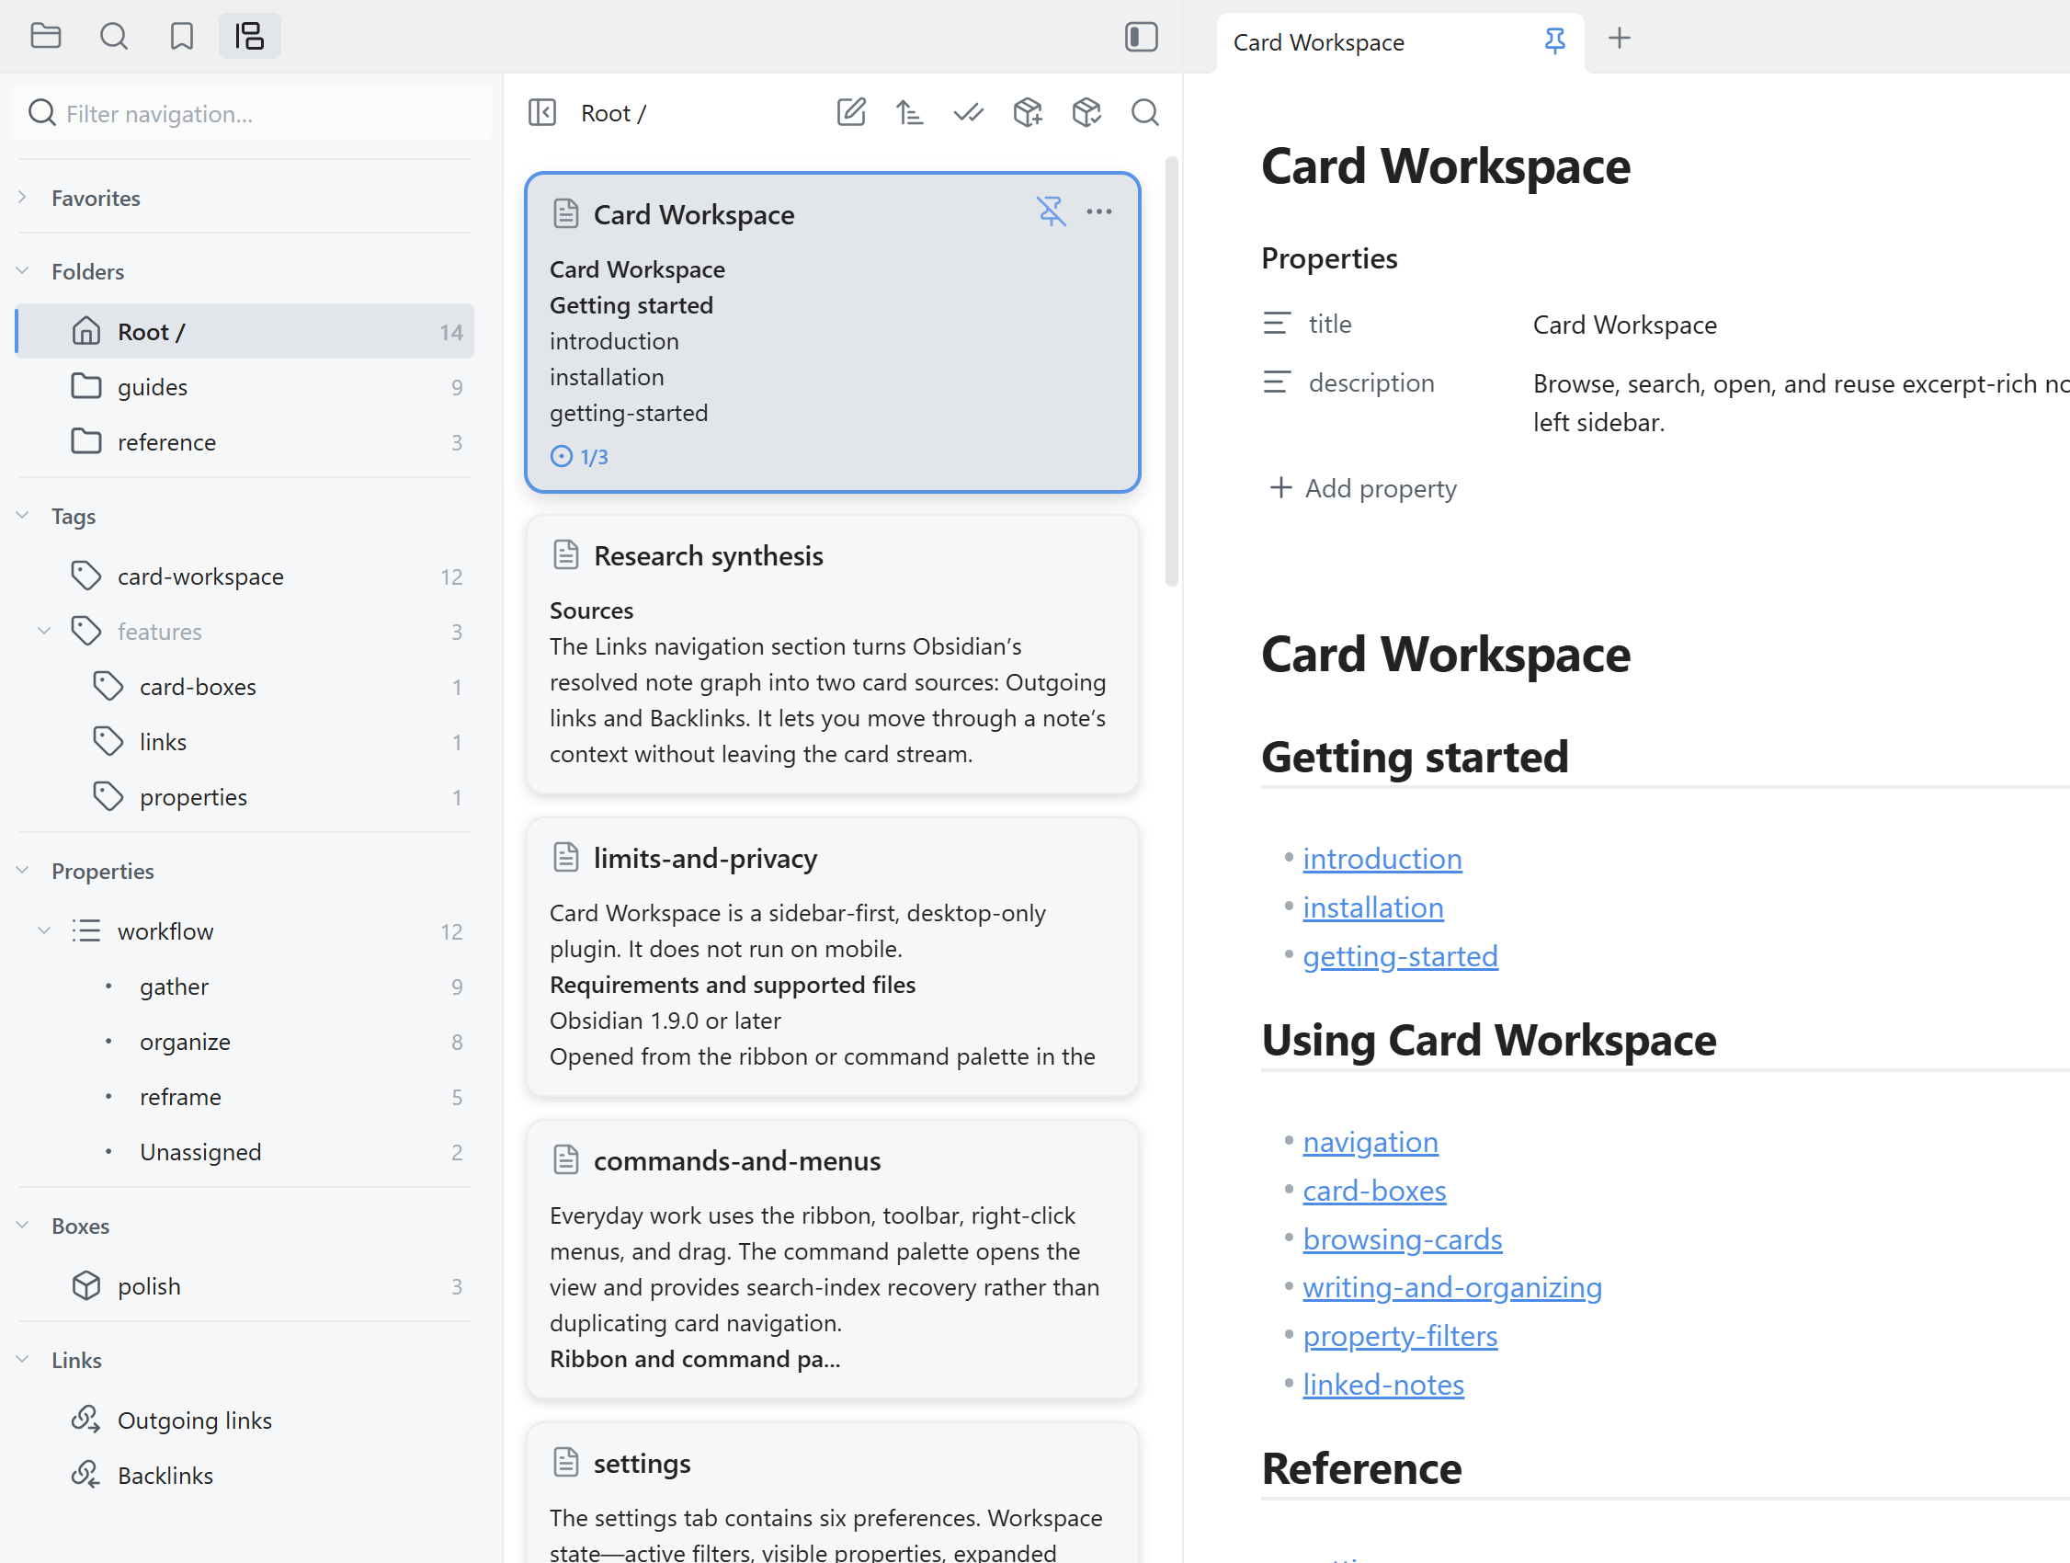This screenshot has width=2070, height=1563.
Task: Follow the property-filters link
Action: pos(1400,1336)
